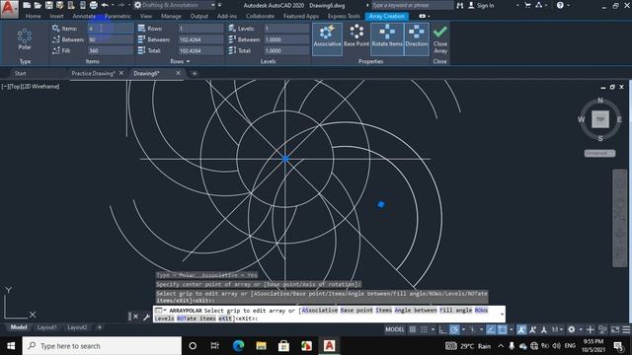This screenshot has width=632, height=355.
Task: Toggle annotation objects visibility in status bar
Action: coord(521,329)
